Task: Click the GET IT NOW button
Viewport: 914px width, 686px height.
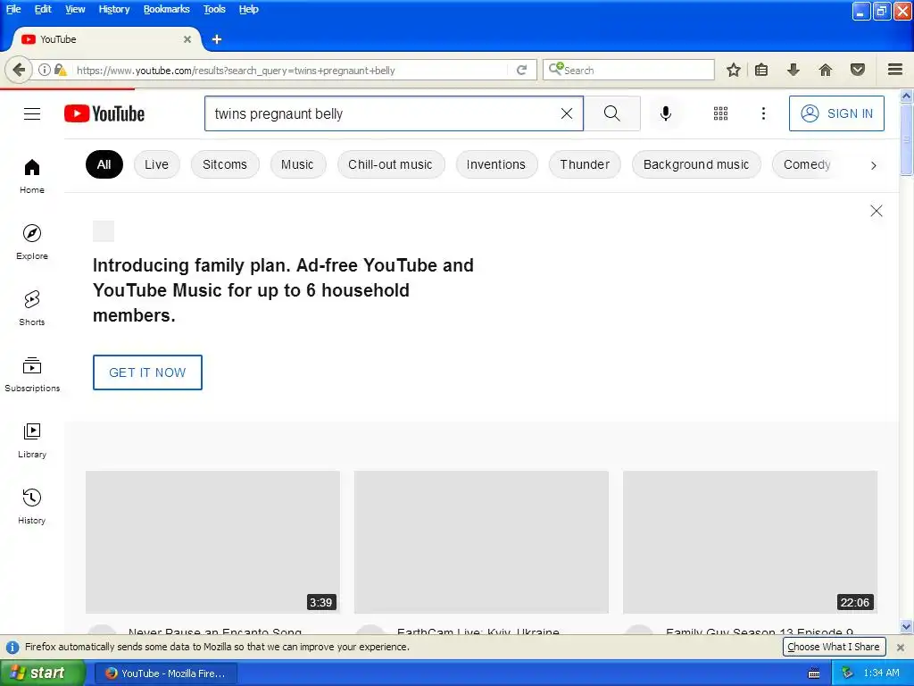Action: 147,372
